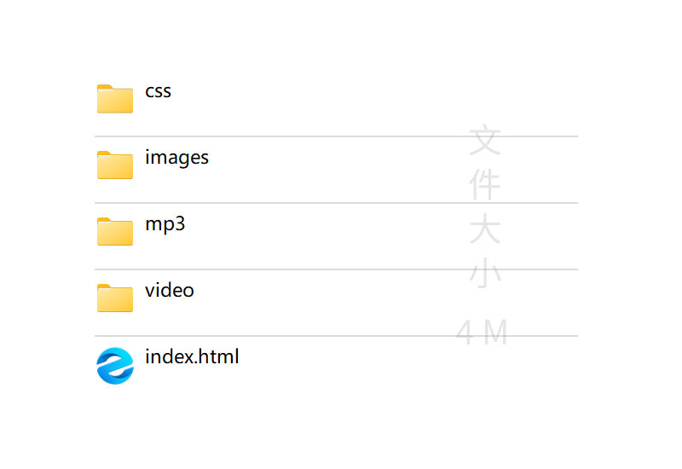Launch the index.html browser icon
This screenshot has height=469, width=682.
click(115, 366)
